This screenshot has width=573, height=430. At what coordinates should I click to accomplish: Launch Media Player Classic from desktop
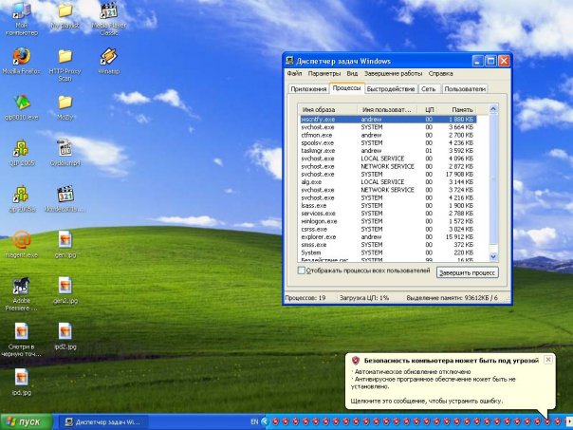(108, 11)
